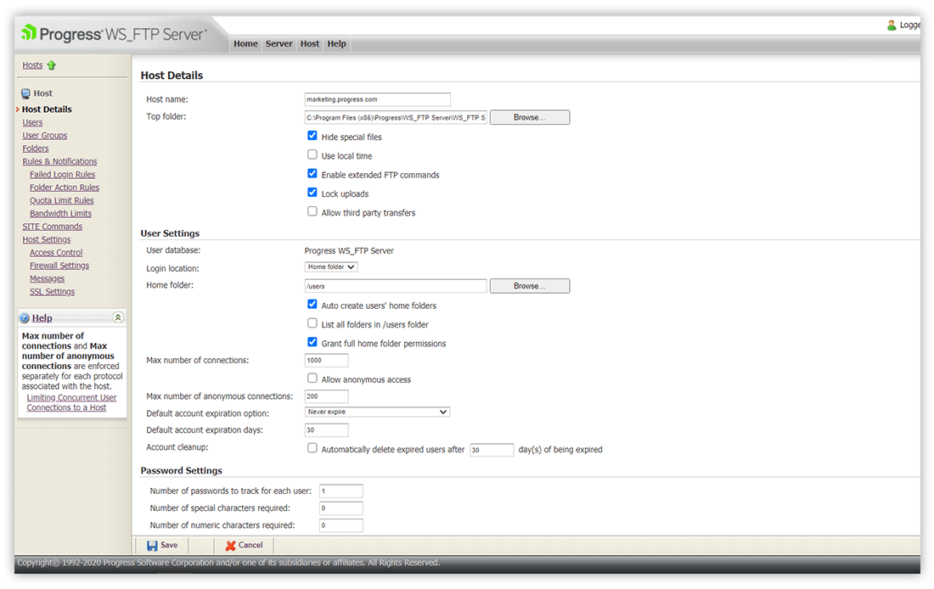This screenshot has width=934, height=589.
Task: Click Max number of connections field
Action: 326,361
